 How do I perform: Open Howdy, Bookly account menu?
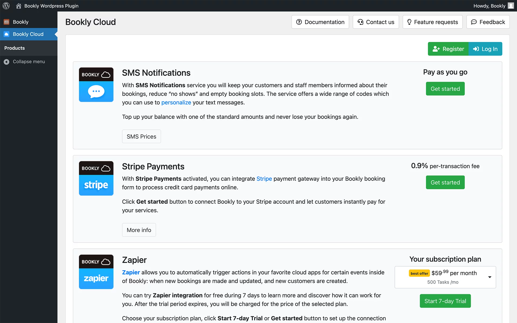pyautogui.click(x=494, y=6)
